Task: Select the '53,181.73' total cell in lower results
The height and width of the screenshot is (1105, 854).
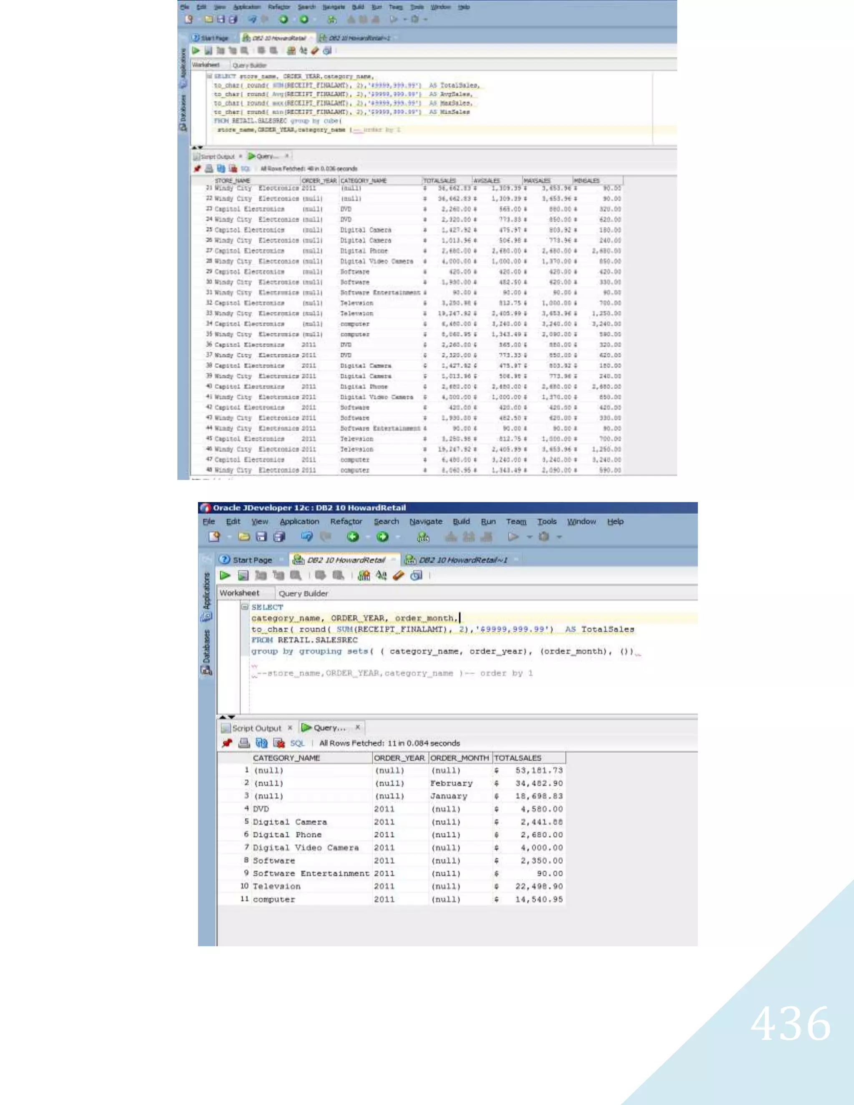Action: pyautogui.click(x=529, y=770)
